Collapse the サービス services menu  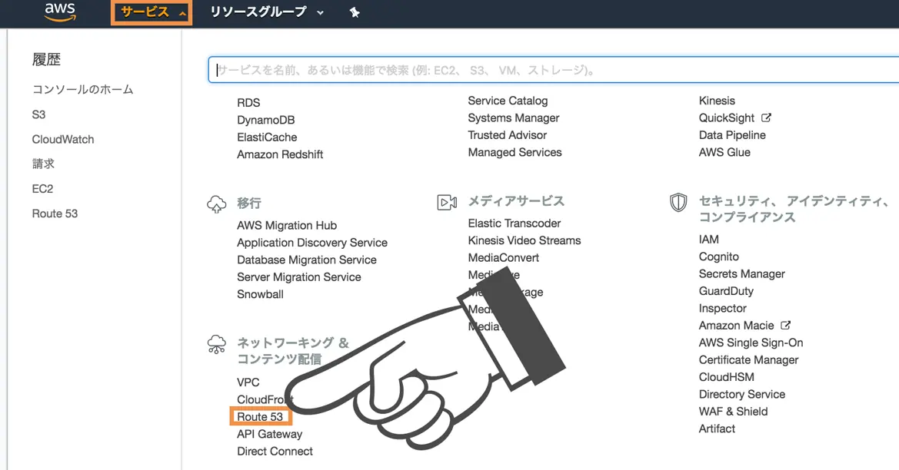click(x=151, y=12)
